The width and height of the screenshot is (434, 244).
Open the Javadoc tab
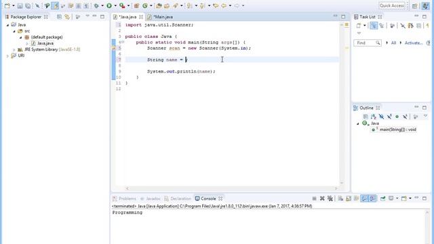click(151, 199)
